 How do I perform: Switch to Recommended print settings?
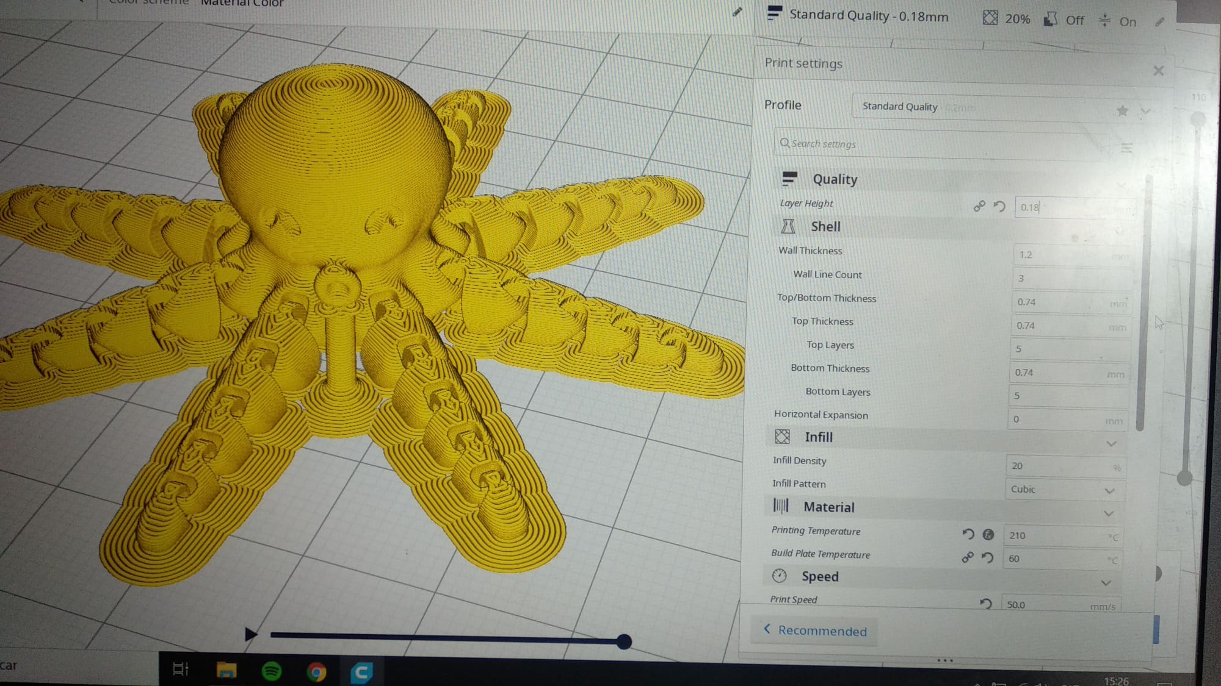click(815, 631)
